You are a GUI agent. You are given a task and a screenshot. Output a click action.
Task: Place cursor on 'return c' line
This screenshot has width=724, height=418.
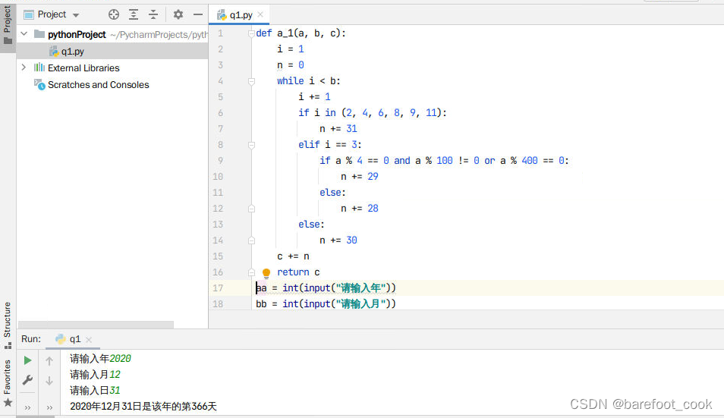pos(298,272)
